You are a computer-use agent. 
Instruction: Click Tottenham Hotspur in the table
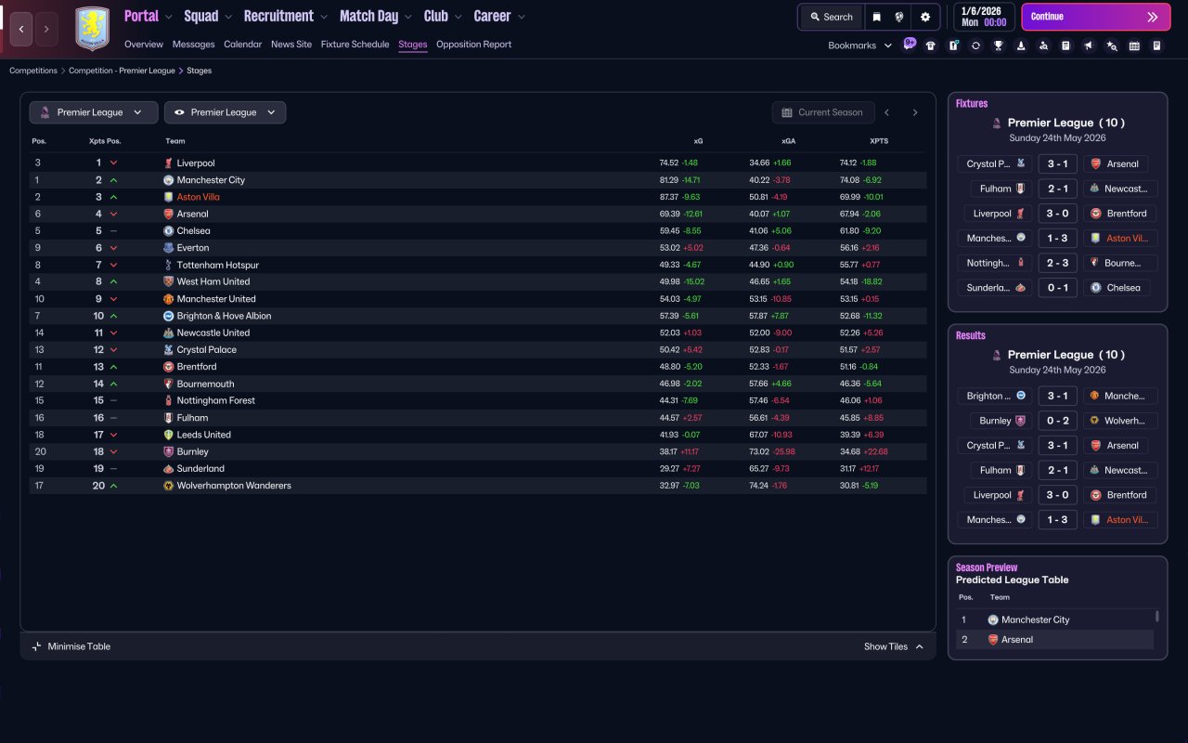pyautogui.click(x=218, y=266)
